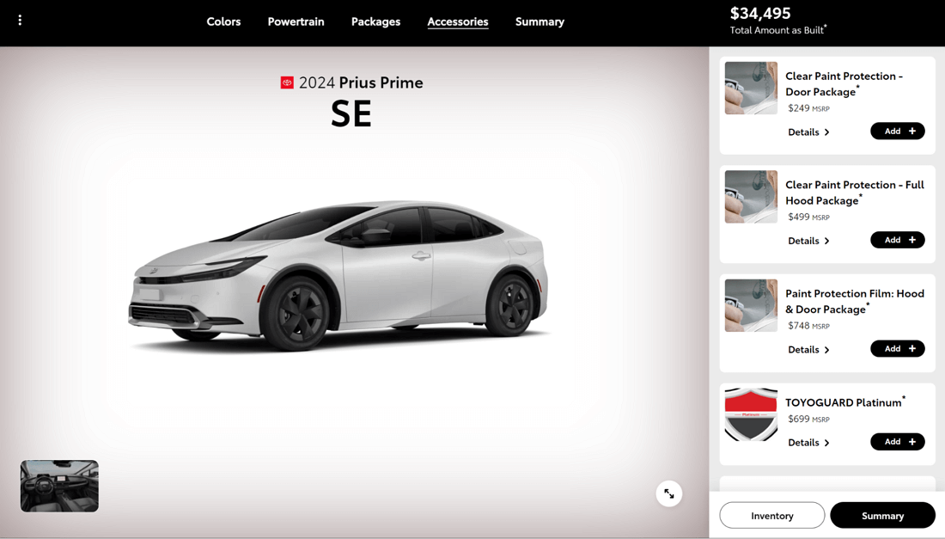This screenshot has height=539, width=945.
Task: Open the three-dot menu
Action: click(x=20, y=21)
